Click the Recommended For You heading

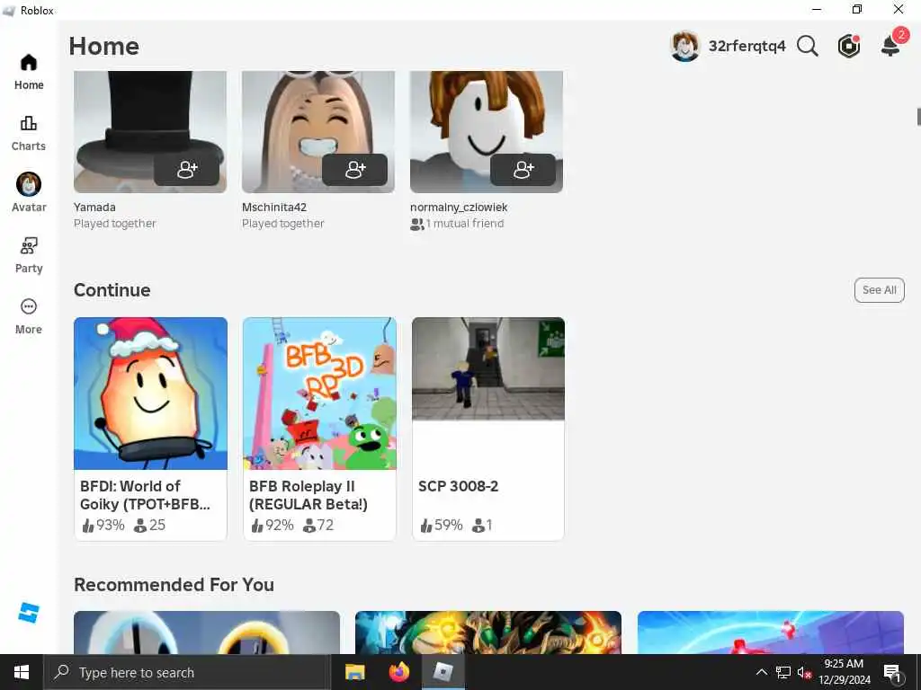[174, 584]
